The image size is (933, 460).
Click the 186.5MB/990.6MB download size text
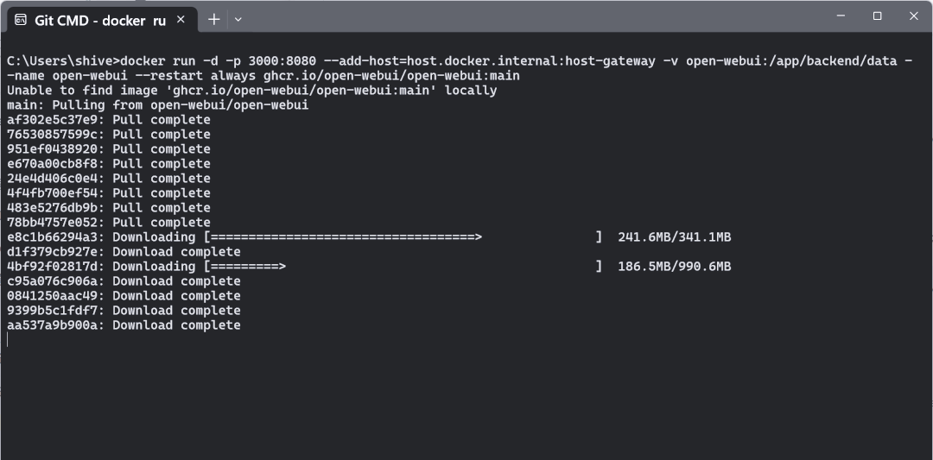674,267
